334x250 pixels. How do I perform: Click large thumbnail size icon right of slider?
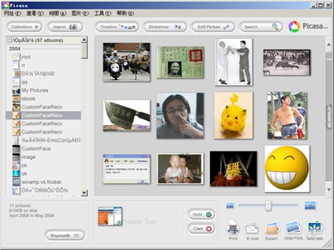click(310, 206)
